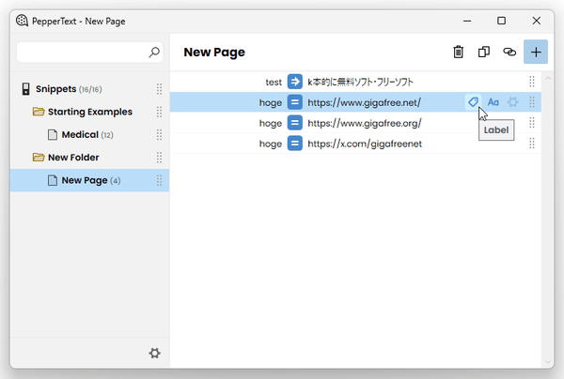This screenshot has width=564, height=379.
Task: Open settings via sidebar gear icon
Action: click(x=155, y=353)
